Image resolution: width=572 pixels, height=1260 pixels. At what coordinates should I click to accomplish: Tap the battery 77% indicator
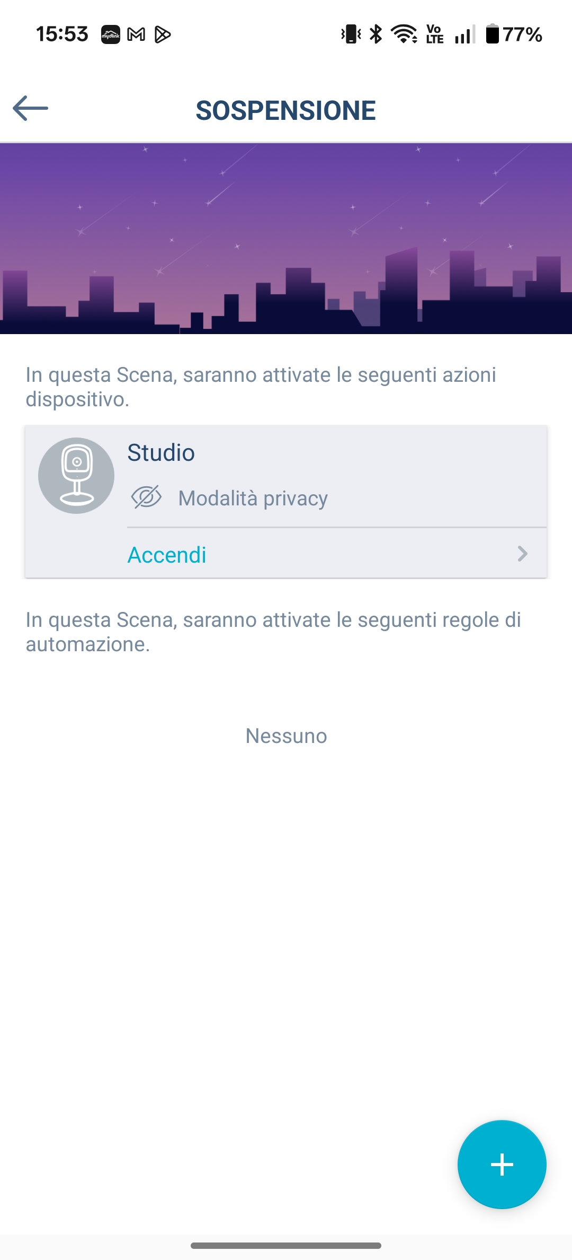point(514,34)
